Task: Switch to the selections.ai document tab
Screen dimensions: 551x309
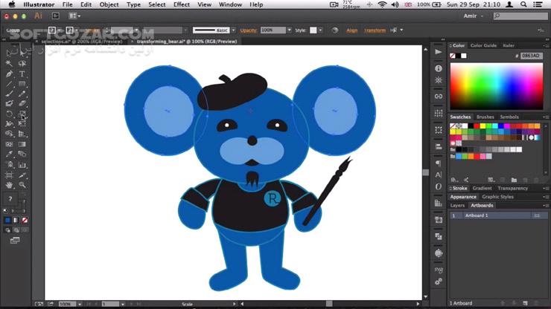Action: tap(81, 42)
